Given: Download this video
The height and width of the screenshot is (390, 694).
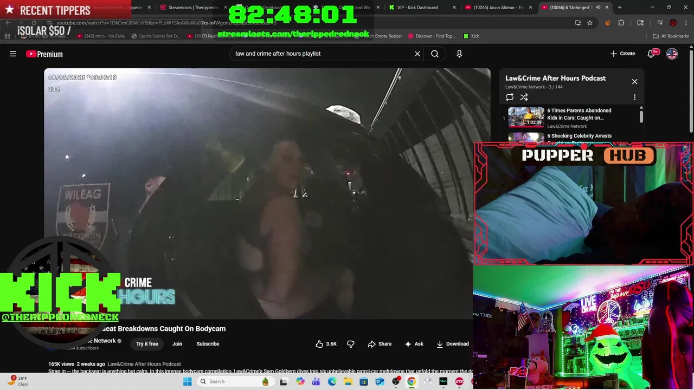Looking at the screenshot, I should click(453, 344).
